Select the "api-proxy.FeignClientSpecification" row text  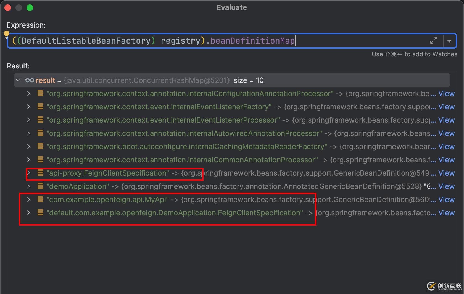(x=108, y=173)
